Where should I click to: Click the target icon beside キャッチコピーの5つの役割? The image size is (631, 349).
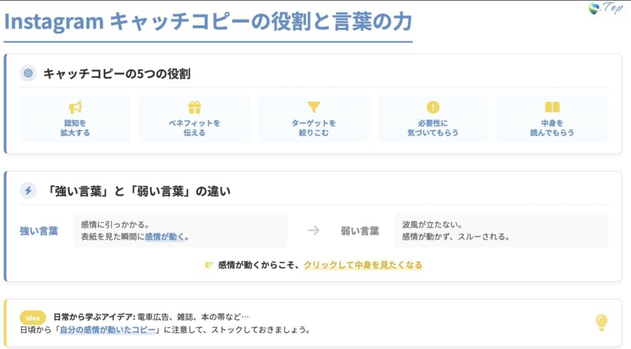coord(28,73)
